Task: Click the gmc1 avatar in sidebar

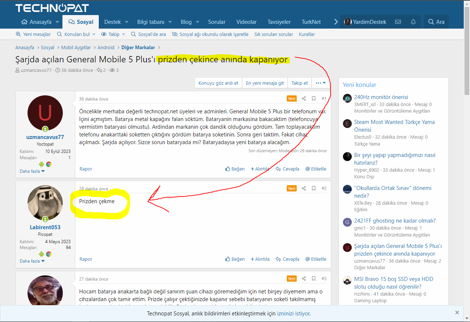Action: click(x=347, y=222)
